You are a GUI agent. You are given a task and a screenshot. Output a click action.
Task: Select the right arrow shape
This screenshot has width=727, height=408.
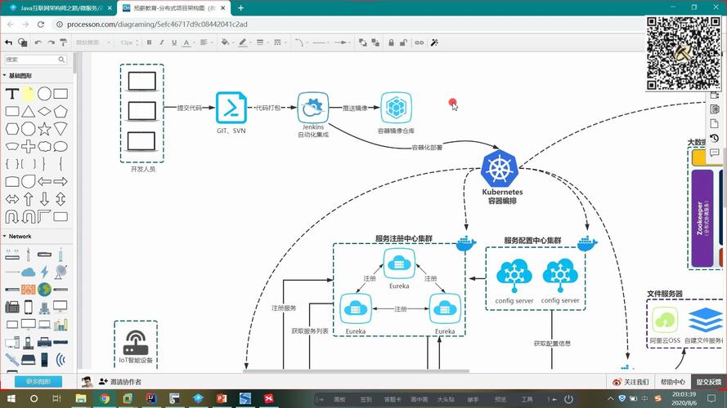pos(61,181)
